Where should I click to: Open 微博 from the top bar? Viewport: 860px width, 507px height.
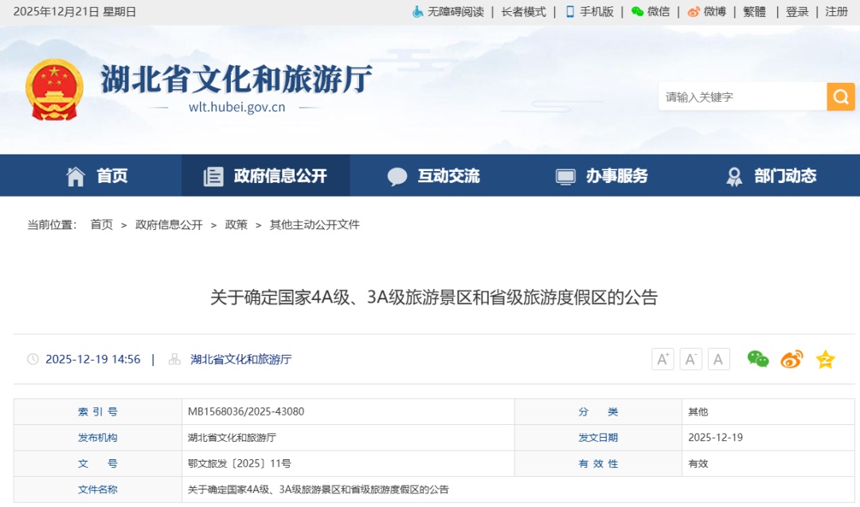point(708,12)
